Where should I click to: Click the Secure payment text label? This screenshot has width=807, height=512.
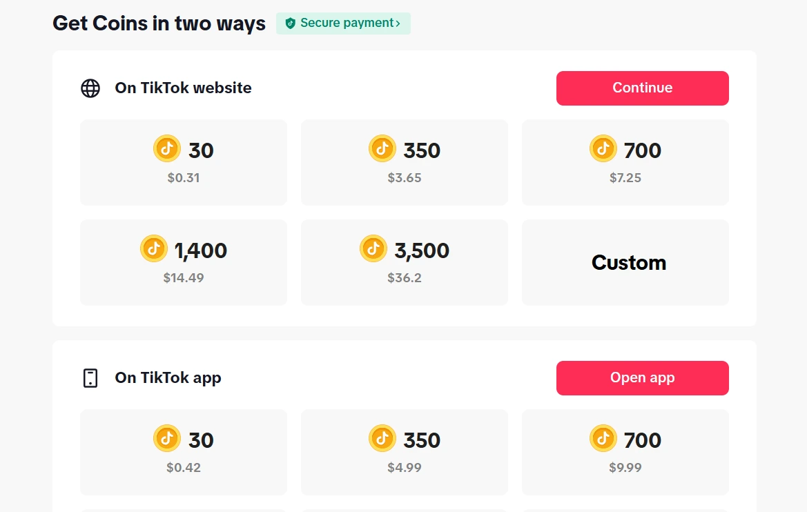(x=347, y=23)
